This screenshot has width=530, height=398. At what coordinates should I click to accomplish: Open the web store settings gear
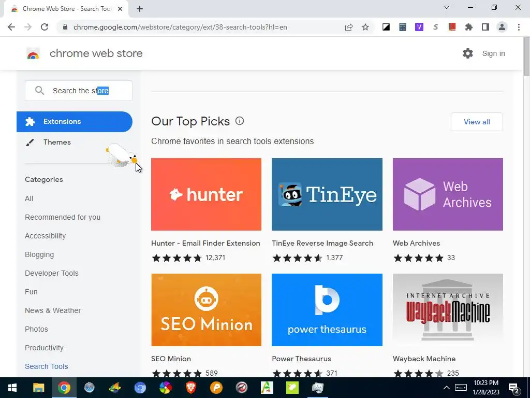pos(468,53)
